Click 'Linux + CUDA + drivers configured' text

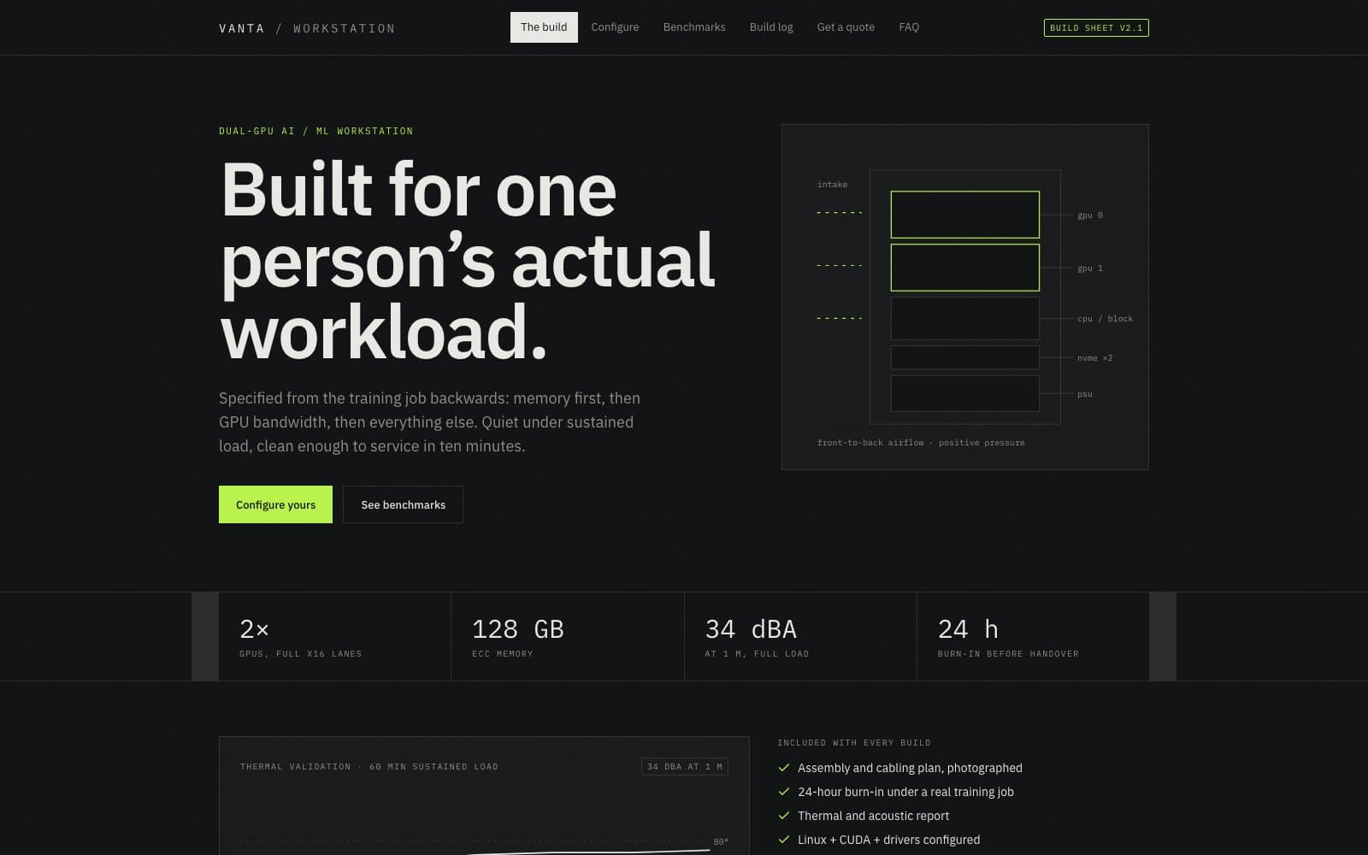[x=888, y=840]
